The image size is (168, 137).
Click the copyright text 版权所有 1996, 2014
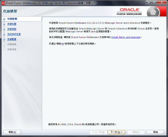tap(82, 124)
